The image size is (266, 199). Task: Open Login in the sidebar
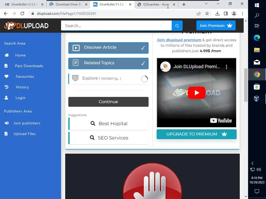click(21, 98)
